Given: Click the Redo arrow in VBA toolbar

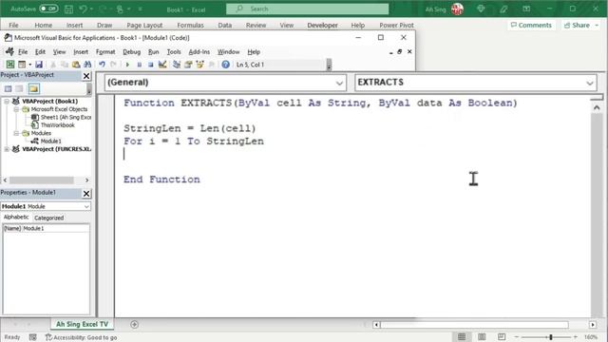Looking at the screenshot, I should coord(113,65).
